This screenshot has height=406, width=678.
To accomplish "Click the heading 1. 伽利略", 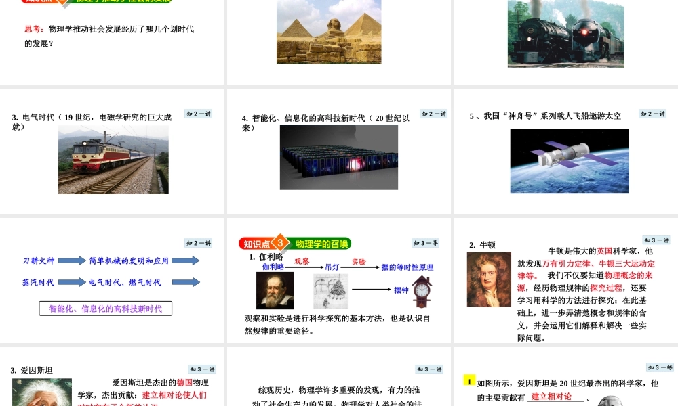I will click(x=266, y=257).
